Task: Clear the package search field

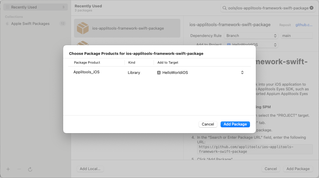Action: click(311, 8)
